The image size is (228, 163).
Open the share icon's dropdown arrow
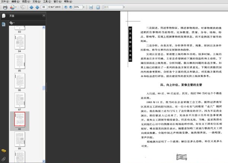[x=16, y=7]
